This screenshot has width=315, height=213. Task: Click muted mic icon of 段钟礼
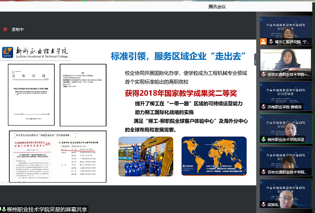[x=264, y=205]
